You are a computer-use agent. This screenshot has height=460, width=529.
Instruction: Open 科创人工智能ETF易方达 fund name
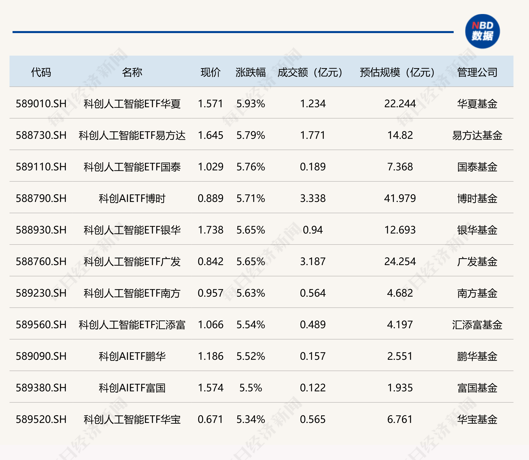(x=132, y=135)
